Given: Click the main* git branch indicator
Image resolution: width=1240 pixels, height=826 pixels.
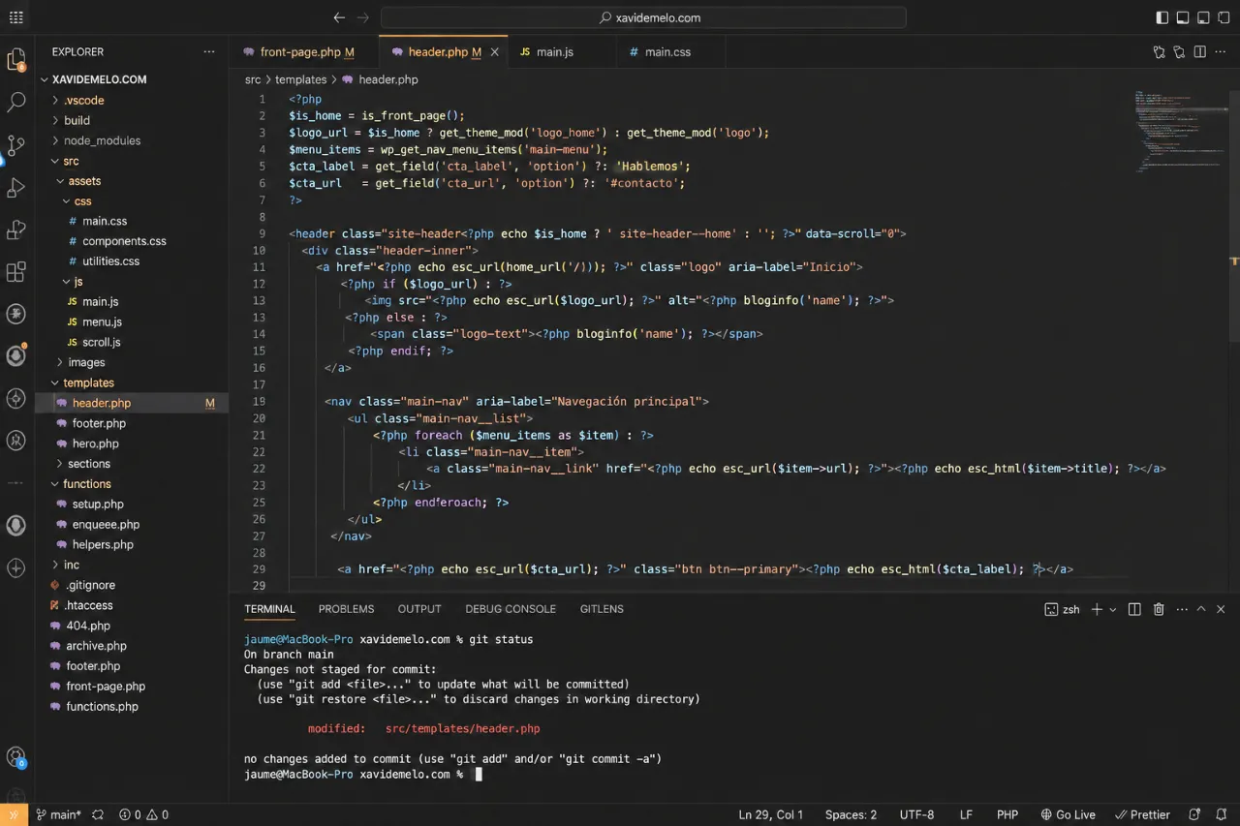Looking at the screenshot, I should pyautogui.click(x=58, y=814).
